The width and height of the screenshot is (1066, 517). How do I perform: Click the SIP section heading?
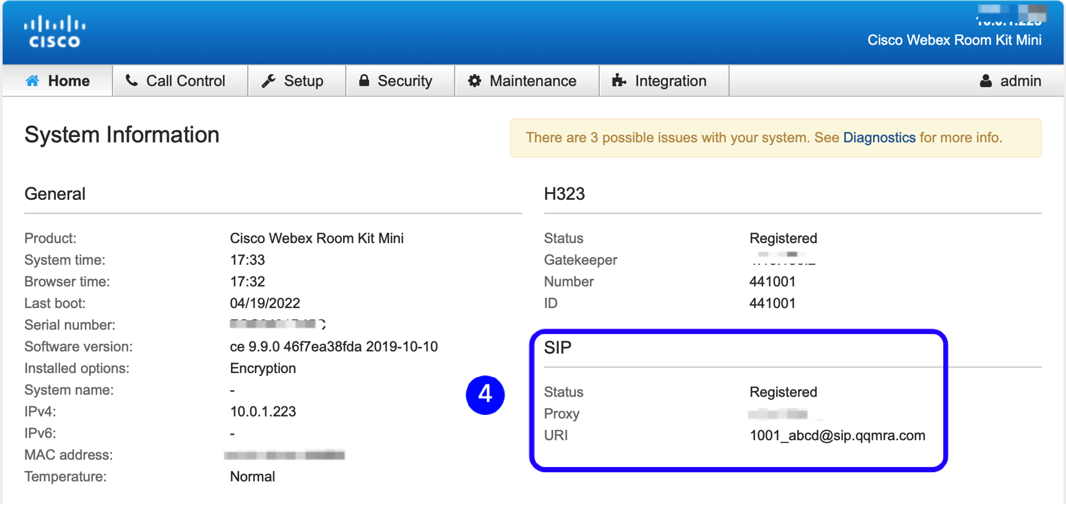click(x=558, y=347)
